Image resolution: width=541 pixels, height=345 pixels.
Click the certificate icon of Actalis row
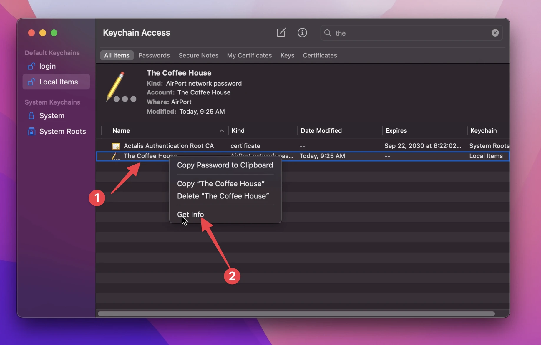116,146
